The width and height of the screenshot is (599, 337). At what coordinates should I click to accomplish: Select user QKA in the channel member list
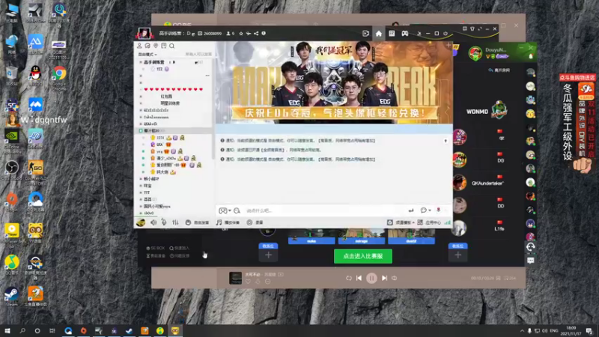pyautogui.click(x=159, y=145)
